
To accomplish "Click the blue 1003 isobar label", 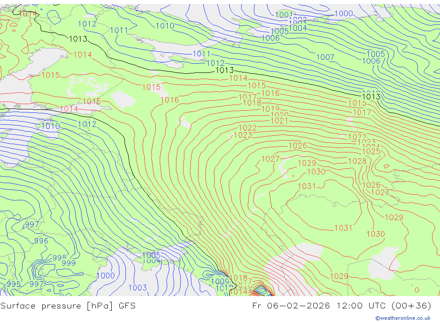I will 137,288.
